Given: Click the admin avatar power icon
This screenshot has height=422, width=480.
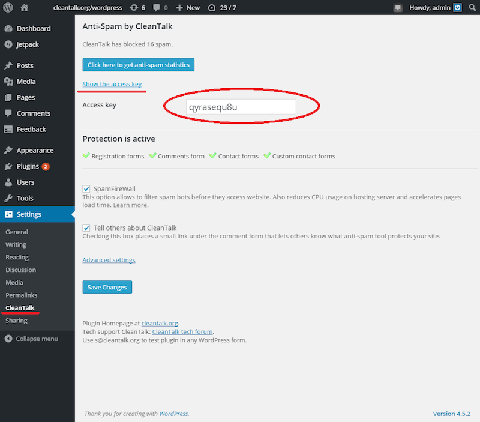Looking at the screenshot, I should [x=457, y=8].
